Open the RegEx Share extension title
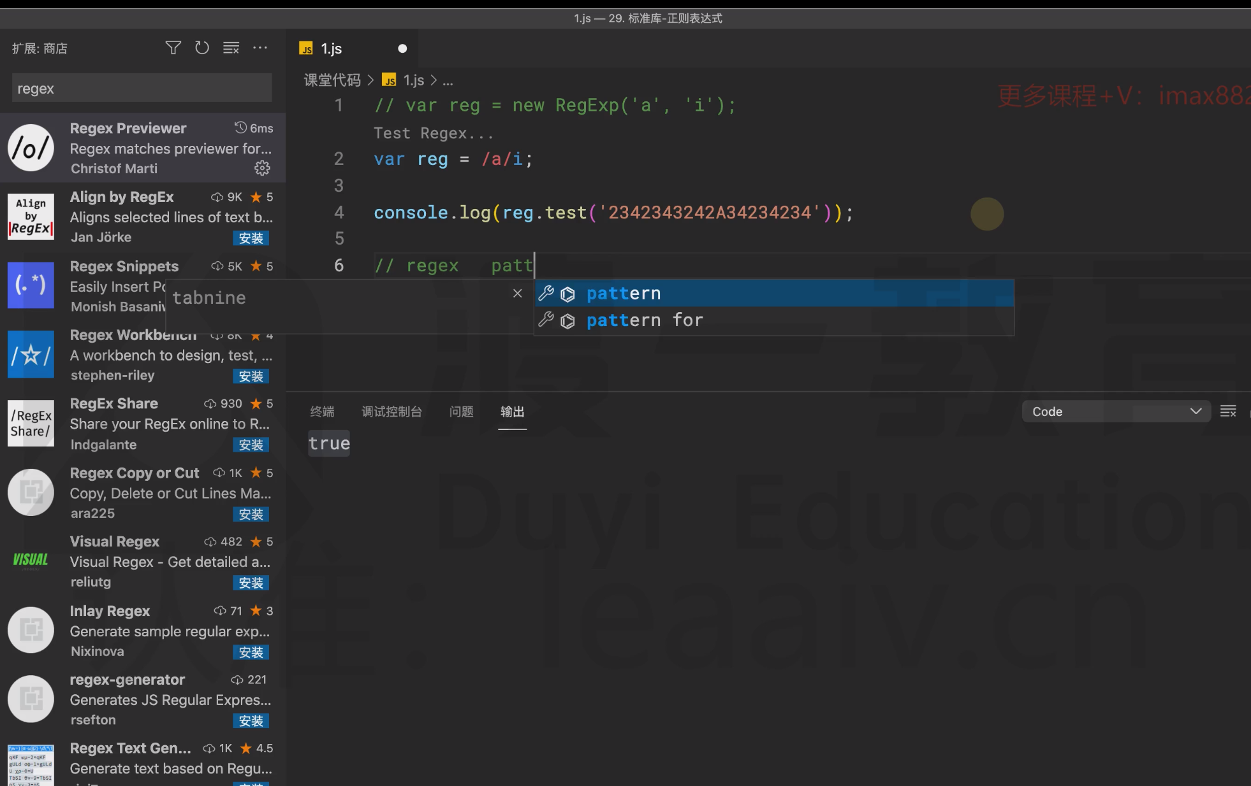 pos(114,403)
